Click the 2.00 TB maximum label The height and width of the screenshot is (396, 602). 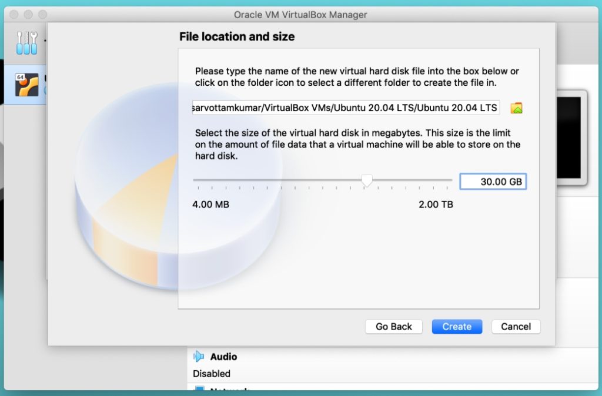pos(436,204)
